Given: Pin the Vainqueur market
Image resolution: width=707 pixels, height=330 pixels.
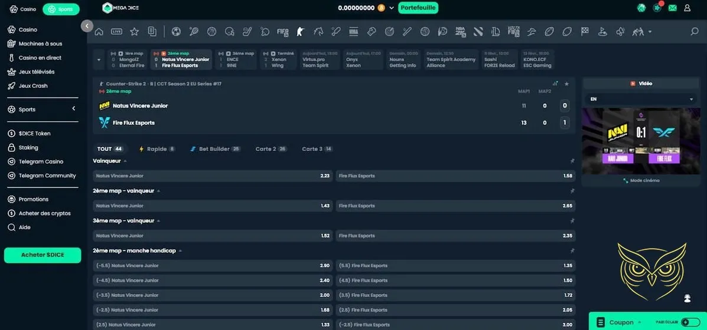Looking at the screenshot, I should [x=572, y=161].
